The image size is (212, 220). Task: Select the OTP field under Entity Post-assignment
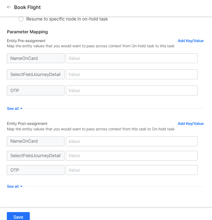[36, 170]
